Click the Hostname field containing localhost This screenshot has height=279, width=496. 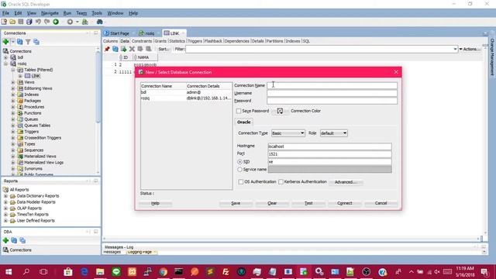coord(329,146)
